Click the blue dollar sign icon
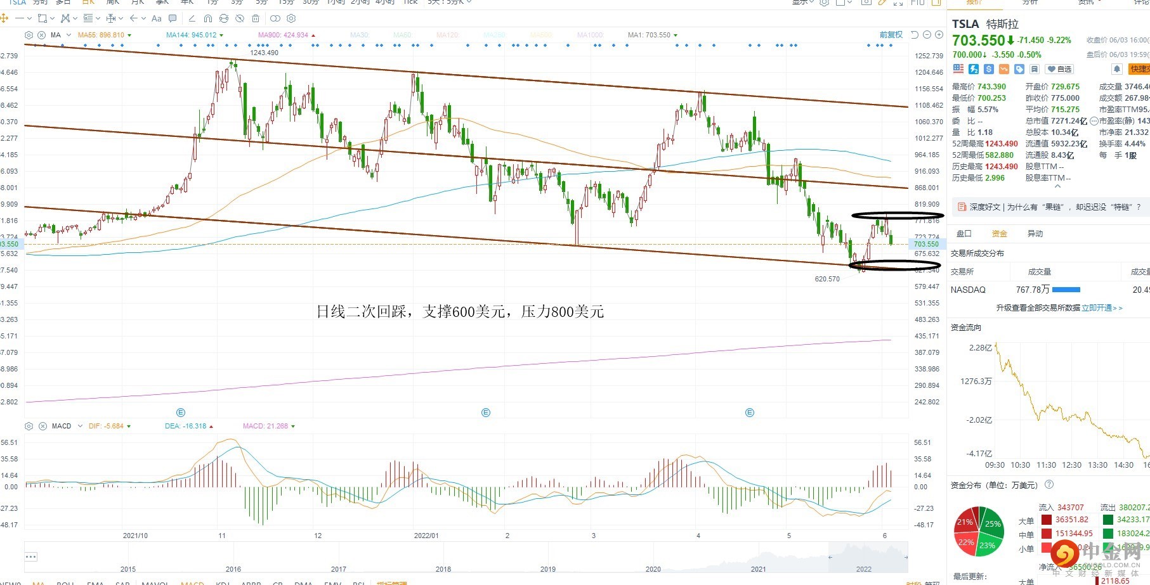Screen dimensions: 1150x585 point(989,68)
